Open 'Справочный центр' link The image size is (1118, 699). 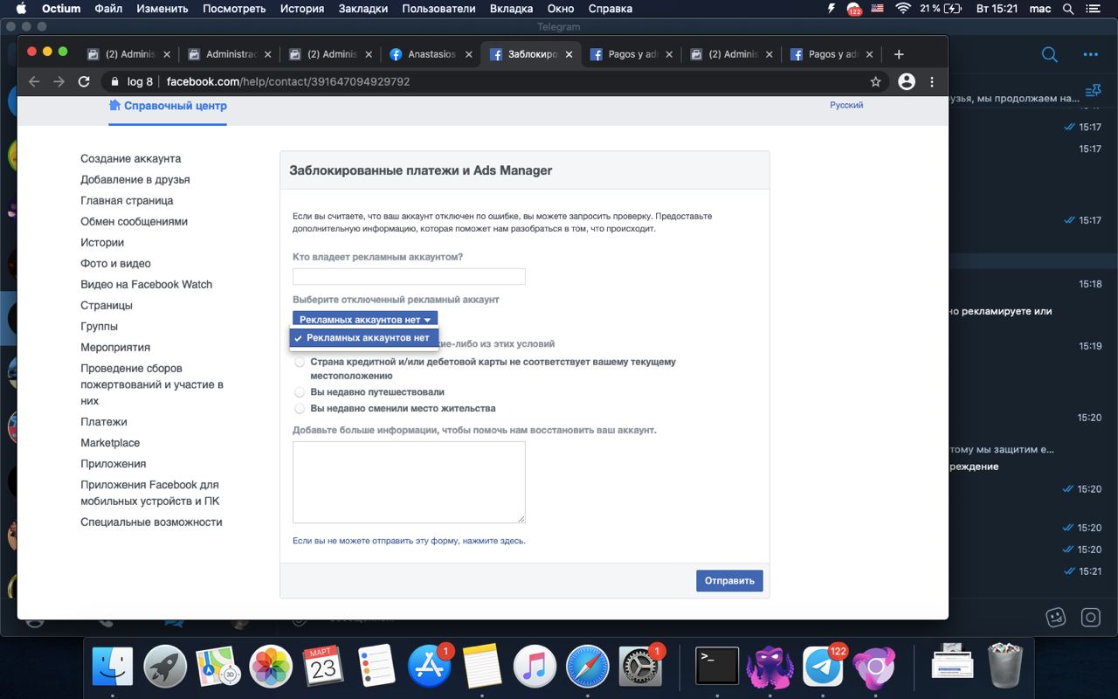[x=168, y=106]
